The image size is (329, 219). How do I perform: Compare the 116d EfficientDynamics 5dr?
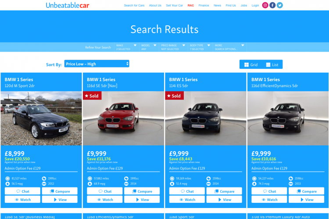click(x=307, y=191)
